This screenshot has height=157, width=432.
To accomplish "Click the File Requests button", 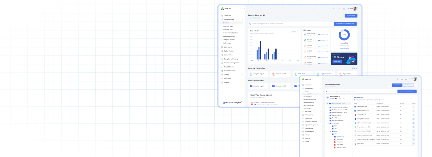I will click(409, 85).
